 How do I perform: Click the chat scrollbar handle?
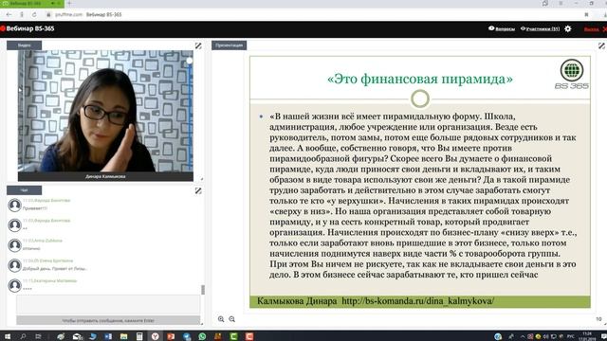(203, 290)
